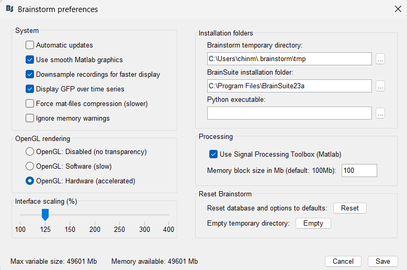Click the Memory block size input field
The image size is (407, 270).
[359, 171]
